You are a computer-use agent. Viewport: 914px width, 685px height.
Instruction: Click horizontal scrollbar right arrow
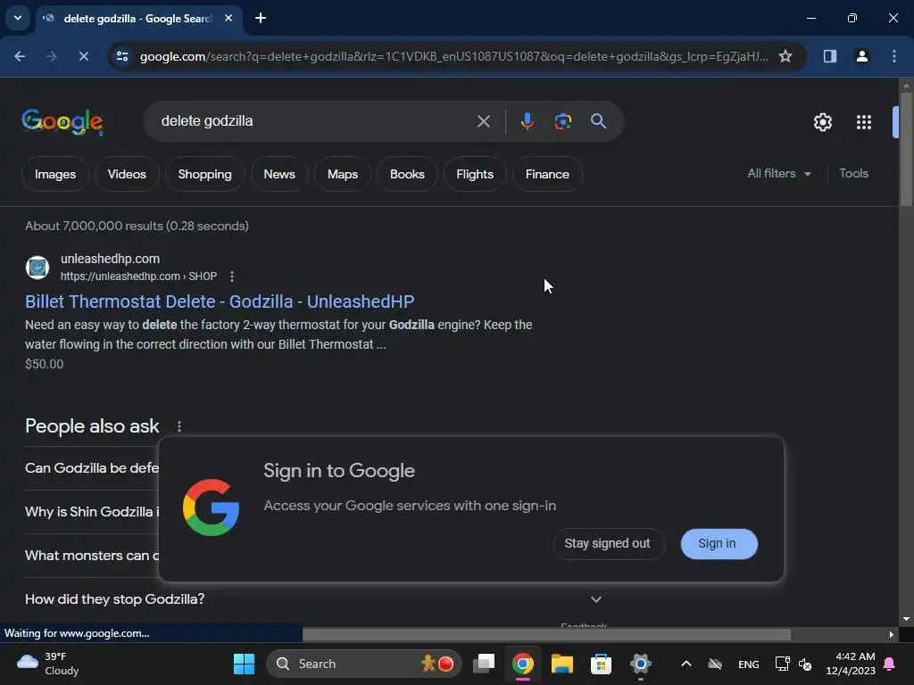pyautogui.click(x=892, y=634)
